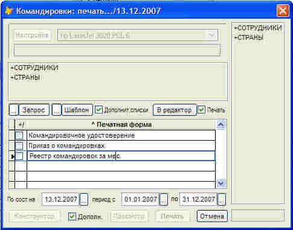Open the settings combo box dropdown arrow
This screenshot has height=230, width=293.
click(212, 36)
